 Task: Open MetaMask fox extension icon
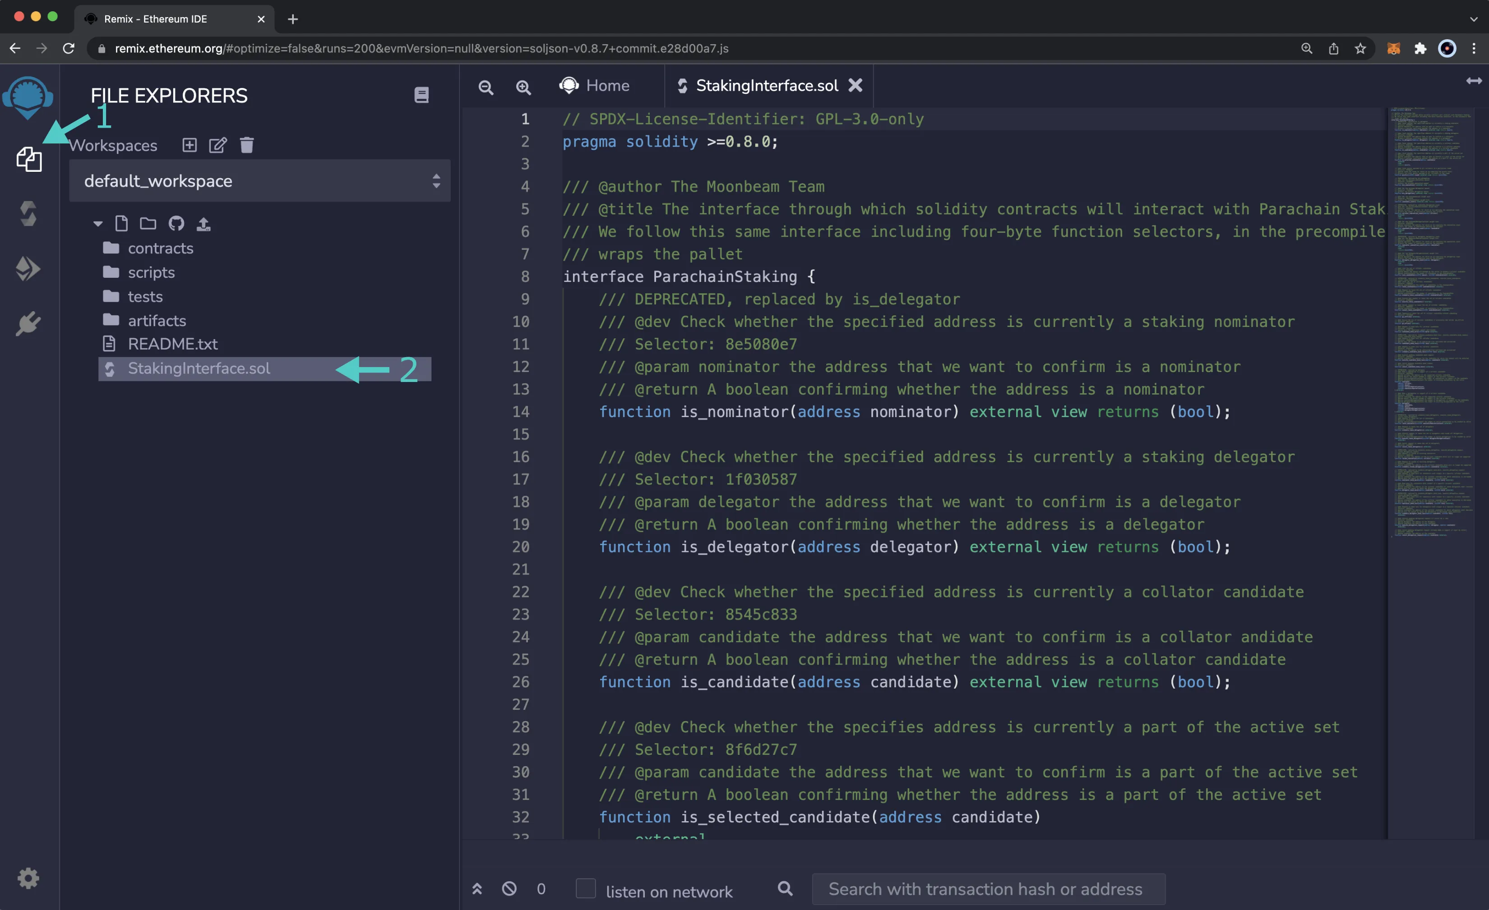(x=1393, y=48)
